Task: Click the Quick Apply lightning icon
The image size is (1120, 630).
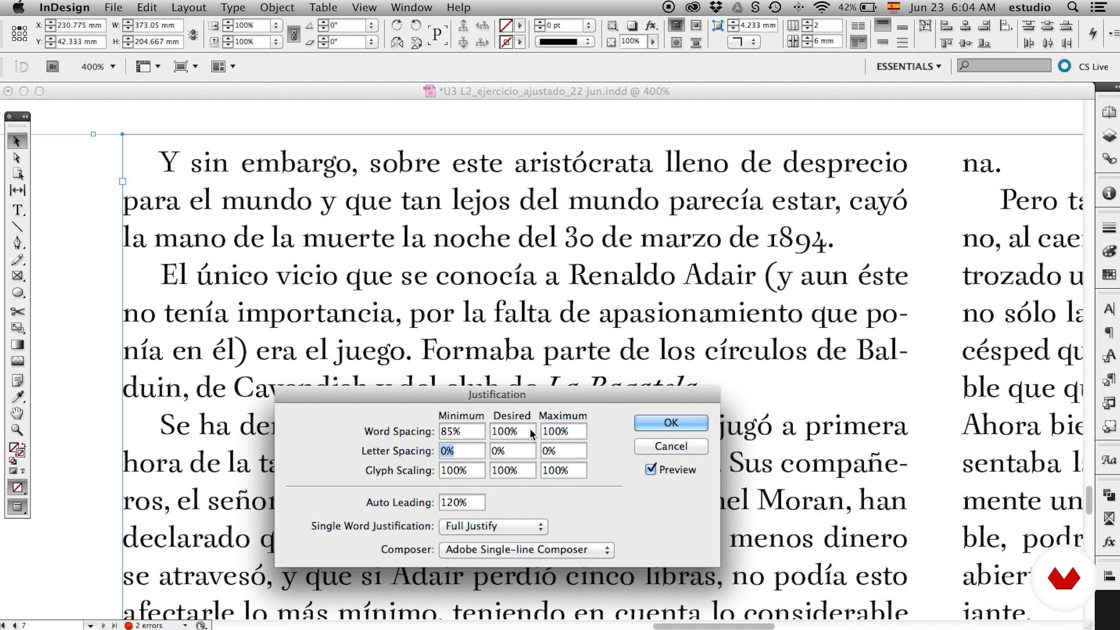Action: pyautogui.click(x=1093, y=33)
